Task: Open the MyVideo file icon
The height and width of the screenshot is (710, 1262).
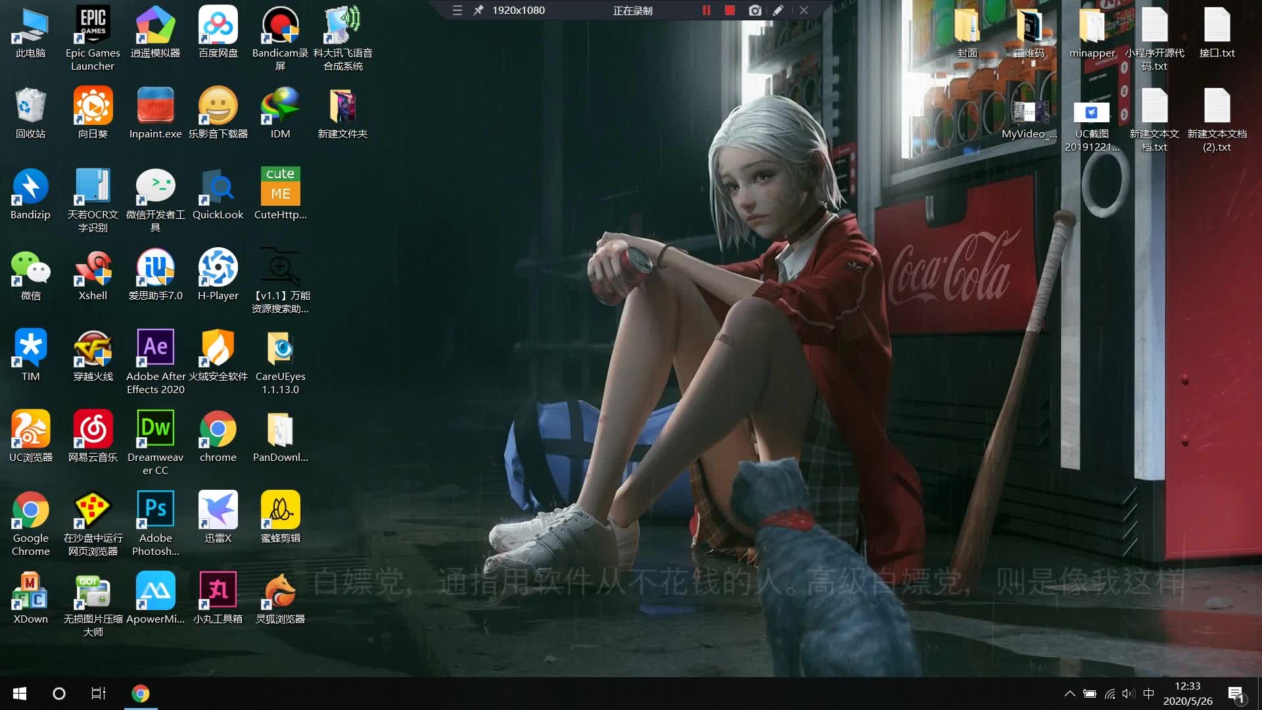Action: [1029, 118]
